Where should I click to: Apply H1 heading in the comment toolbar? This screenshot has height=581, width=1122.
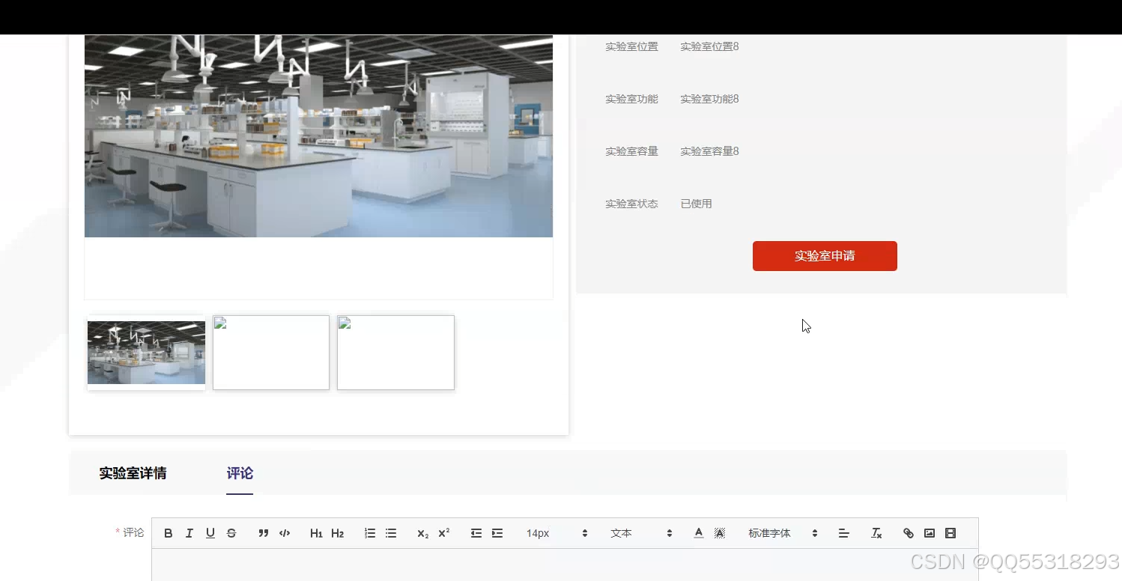point(316,532)
